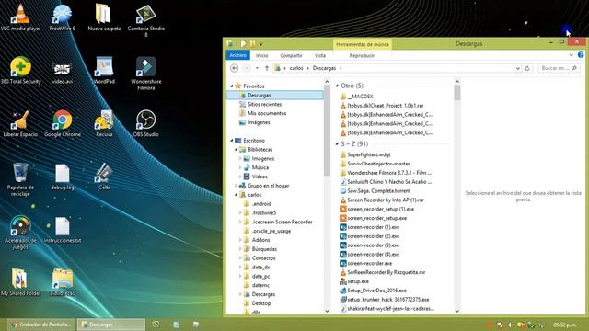Switch to the Inicio ribbon tab

[261, 55]
